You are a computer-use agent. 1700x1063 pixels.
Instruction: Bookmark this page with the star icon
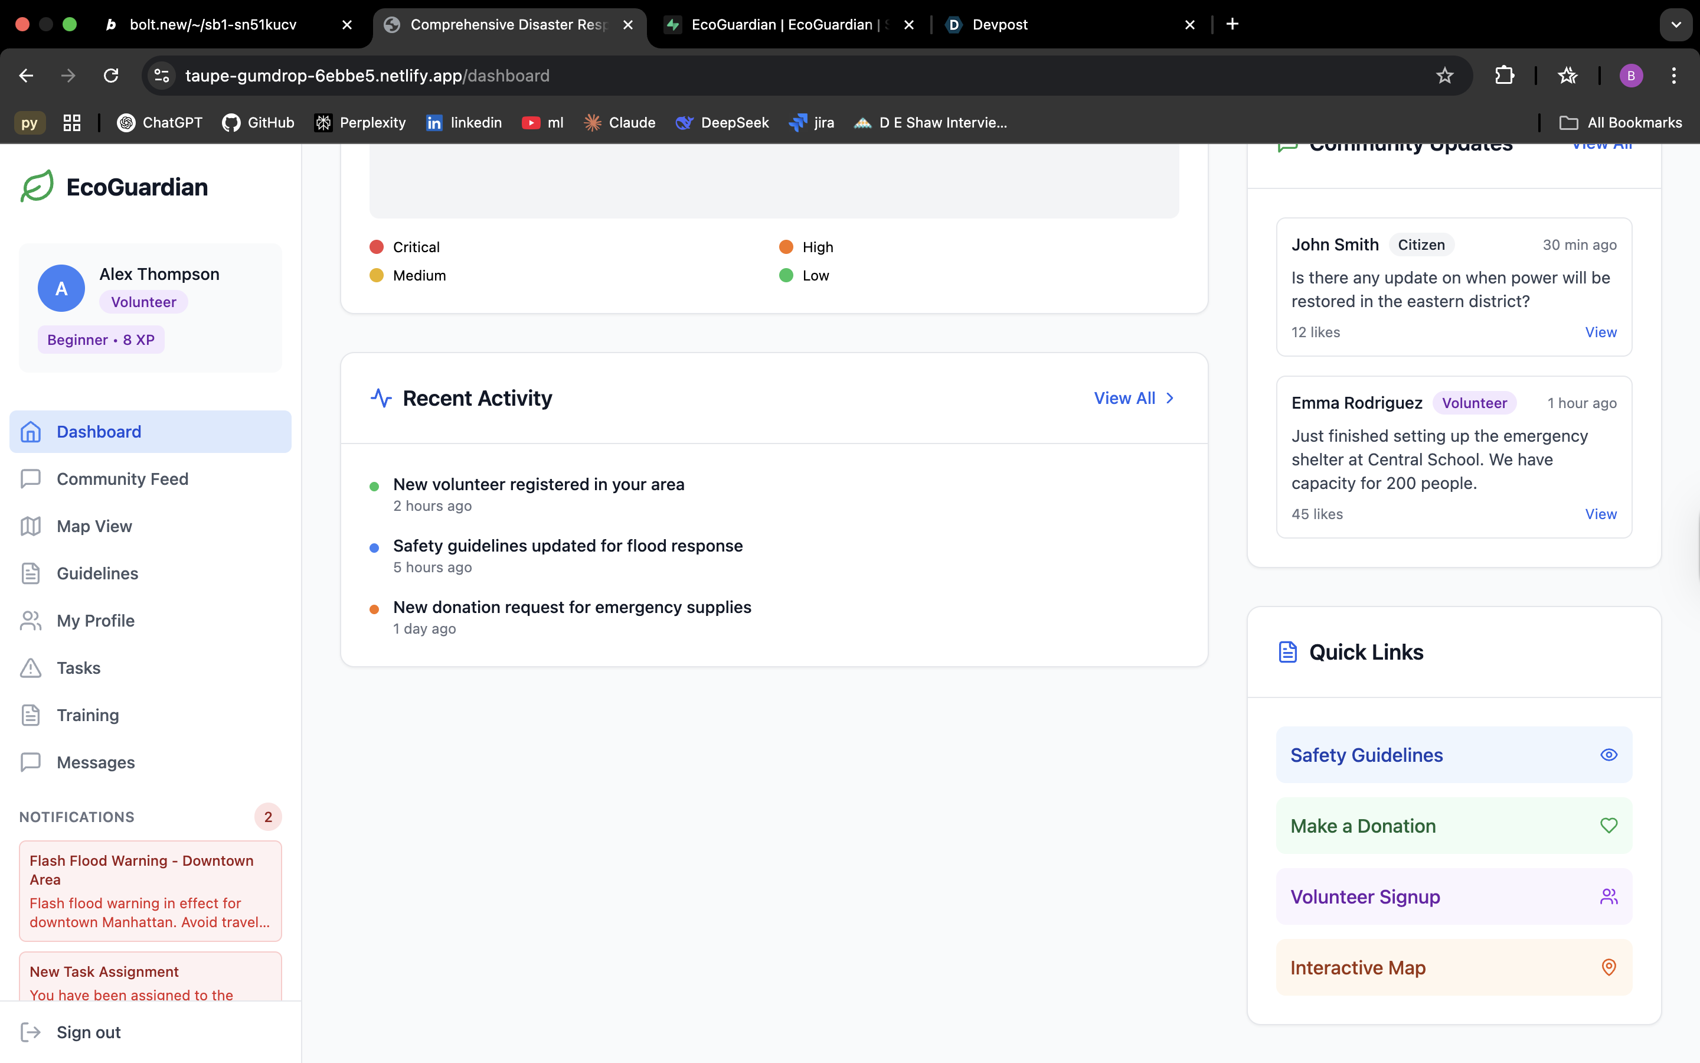(x=1444, y=75)
